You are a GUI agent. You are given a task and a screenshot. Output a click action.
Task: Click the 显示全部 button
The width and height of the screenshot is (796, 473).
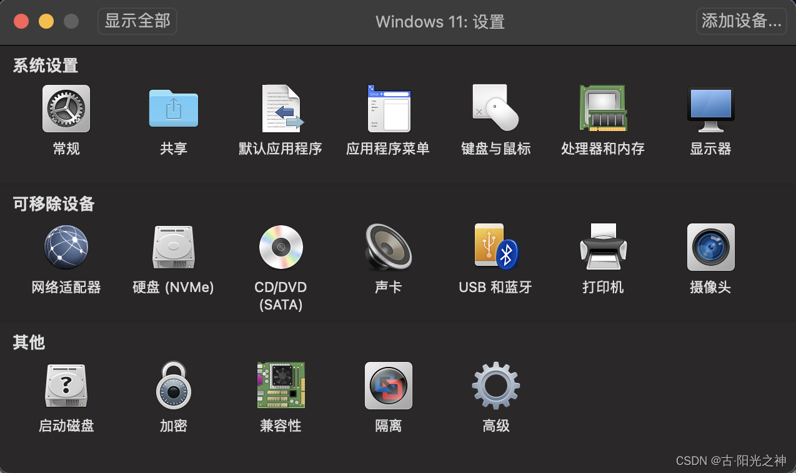click(x=137, y=21)
